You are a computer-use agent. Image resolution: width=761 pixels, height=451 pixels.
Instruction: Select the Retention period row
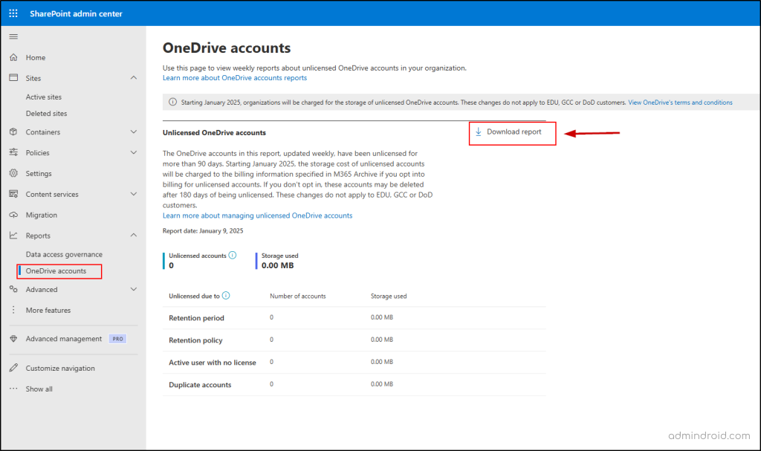pos(354,318)
